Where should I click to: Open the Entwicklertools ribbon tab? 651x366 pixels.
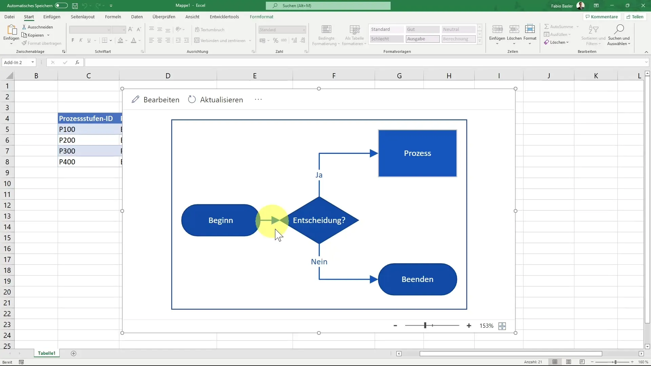coord(224,17)
